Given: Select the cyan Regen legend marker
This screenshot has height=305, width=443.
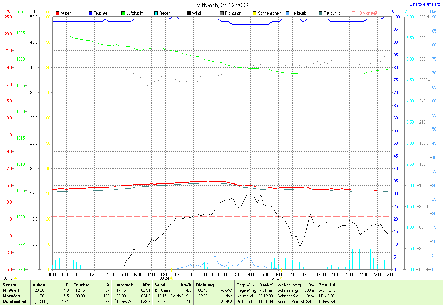Looking at the screenshot, I should 156,13.
